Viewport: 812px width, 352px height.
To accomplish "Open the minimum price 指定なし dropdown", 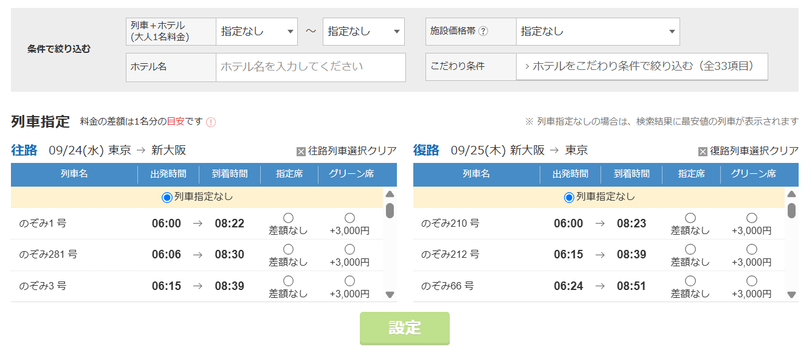I will click(256, 32).
